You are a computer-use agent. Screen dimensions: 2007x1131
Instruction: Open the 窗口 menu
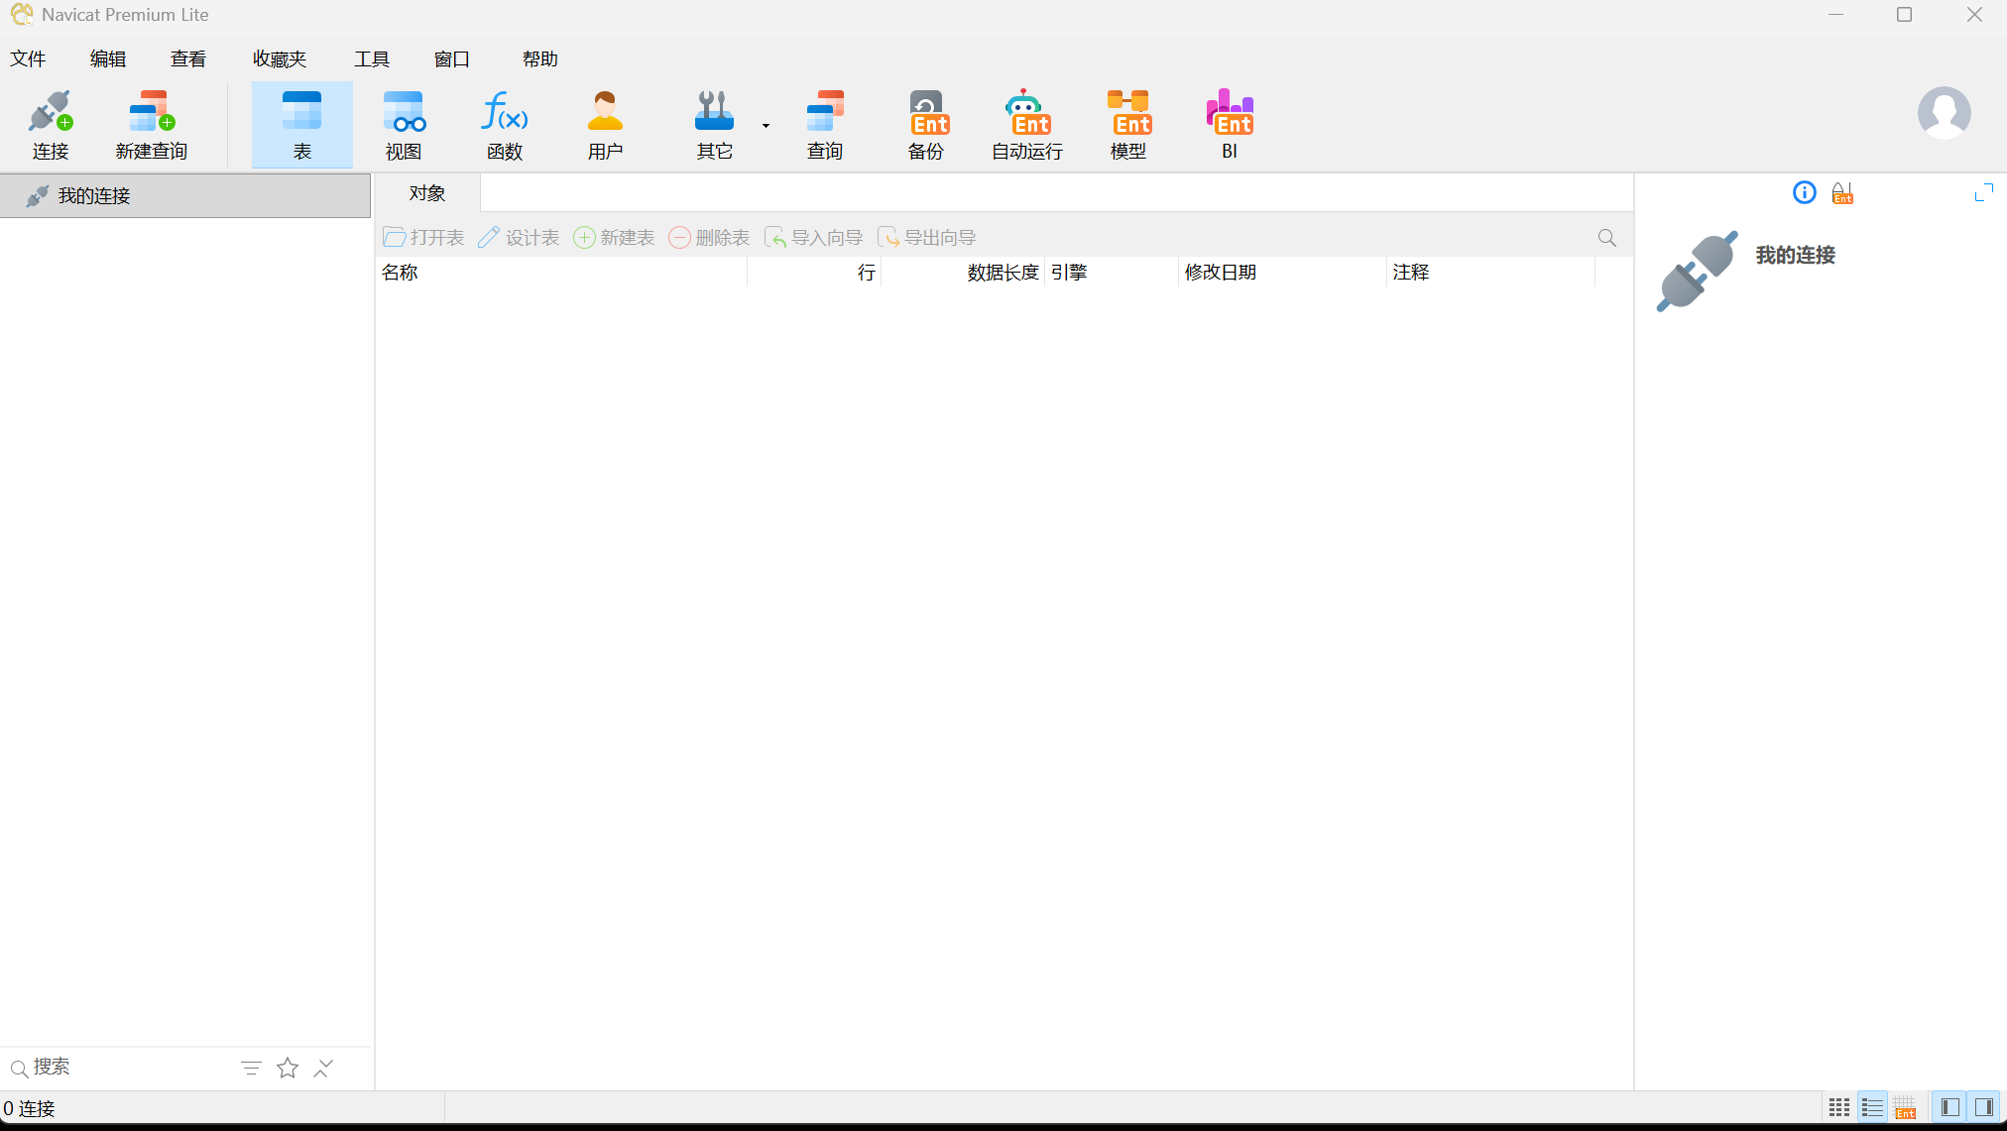[452, 58]
